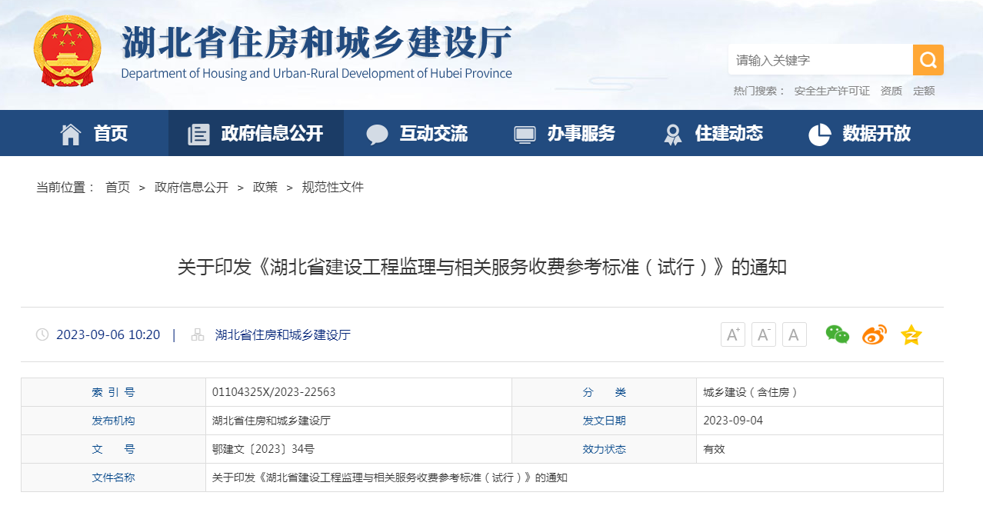Reset font size with plain A button
This screenshot has width=983, height=519.
click(x=795, y=334)
